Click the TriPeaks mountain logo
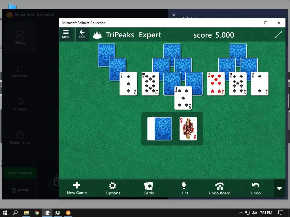Viewport: 290px width, 217px height. coord(97,35)
